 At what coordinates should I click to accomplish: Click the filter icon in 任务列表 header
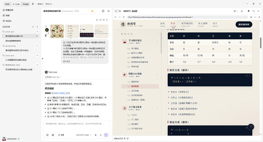coord(37,27)
